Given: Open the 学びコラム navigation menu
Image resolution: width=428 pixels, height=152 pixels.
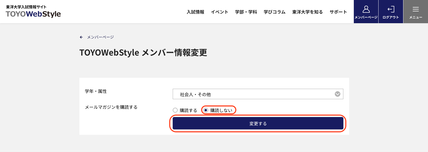Looking at the screenshot, I should point(275,12).
